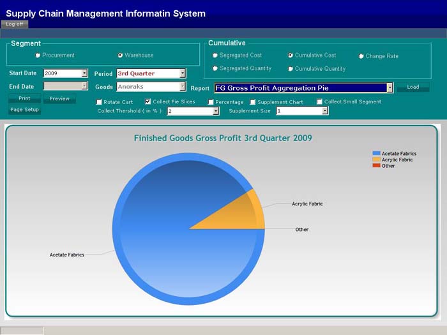The width and height of the screenshot is (447, 335).
Task: Click the Other chart label
Action: click(302, 229)
